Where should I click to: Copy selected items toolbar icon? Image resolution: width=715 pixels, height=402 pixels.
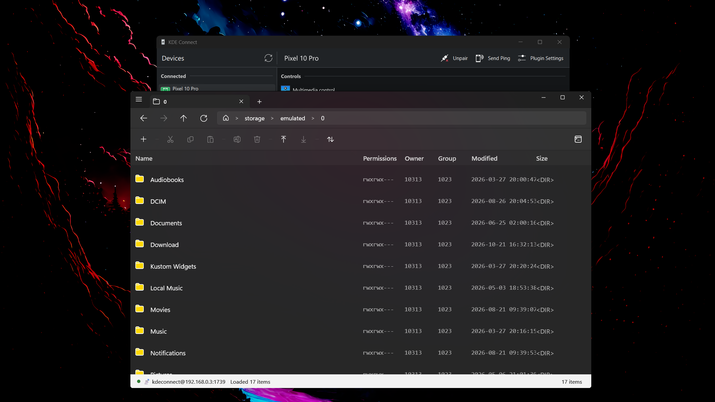190,139
